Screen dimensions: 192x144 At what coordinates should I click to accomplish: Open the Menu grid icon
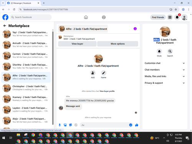click(170, 17)
